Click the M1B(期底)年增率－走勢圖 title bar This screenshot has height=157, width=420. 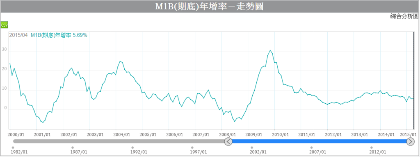[210, 7]
